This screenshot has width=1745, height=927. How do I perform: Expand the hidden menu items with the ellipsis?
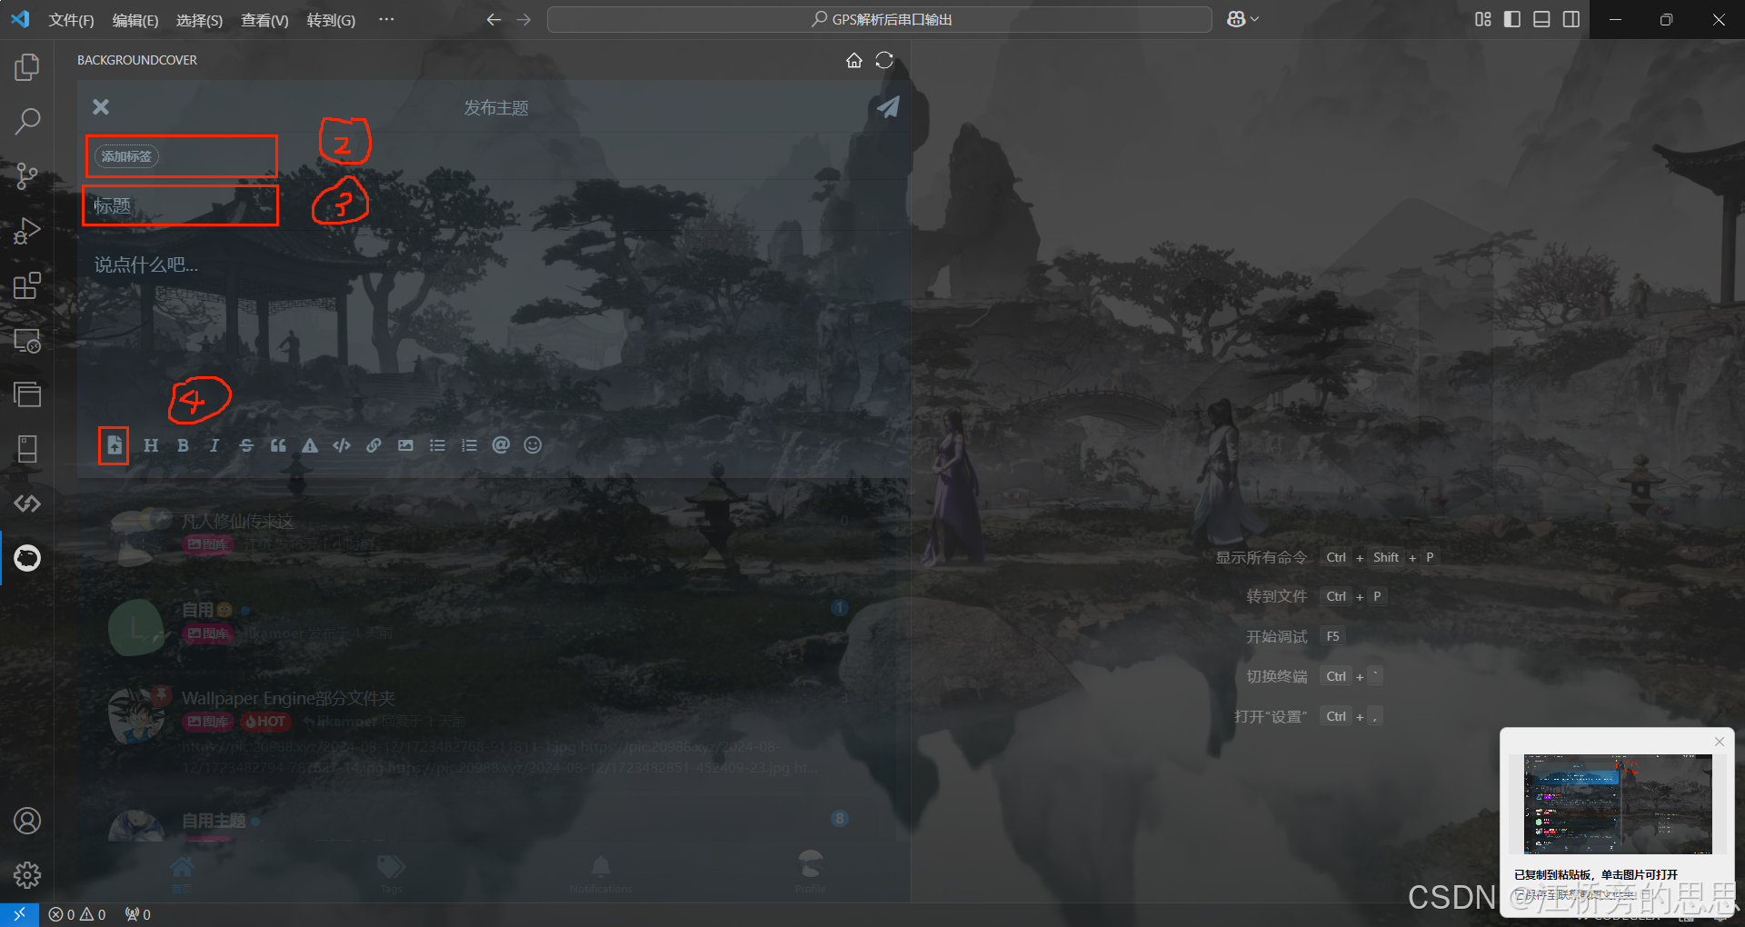click(x=386, y=19)
